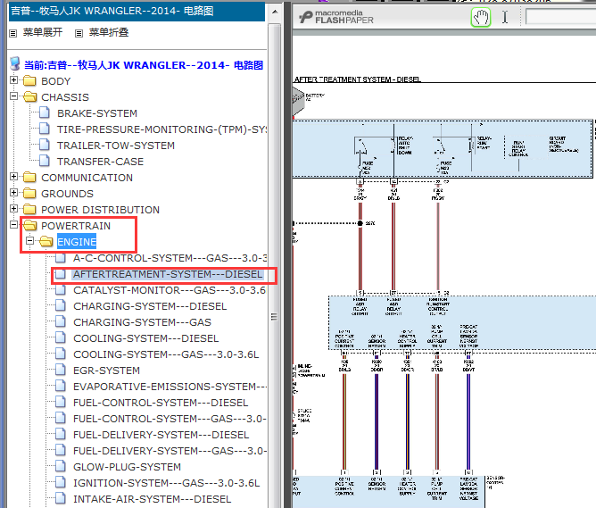Select the highlighted ENGINE tree label
The height and width of the screenshot is (508, 596).
click(x=77, y=242)
